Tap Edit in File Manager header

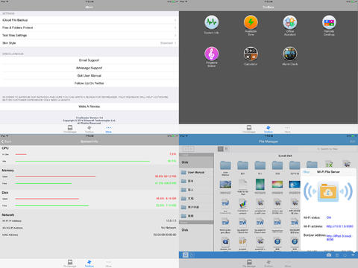pyautogui.click(x=352, y=141)
